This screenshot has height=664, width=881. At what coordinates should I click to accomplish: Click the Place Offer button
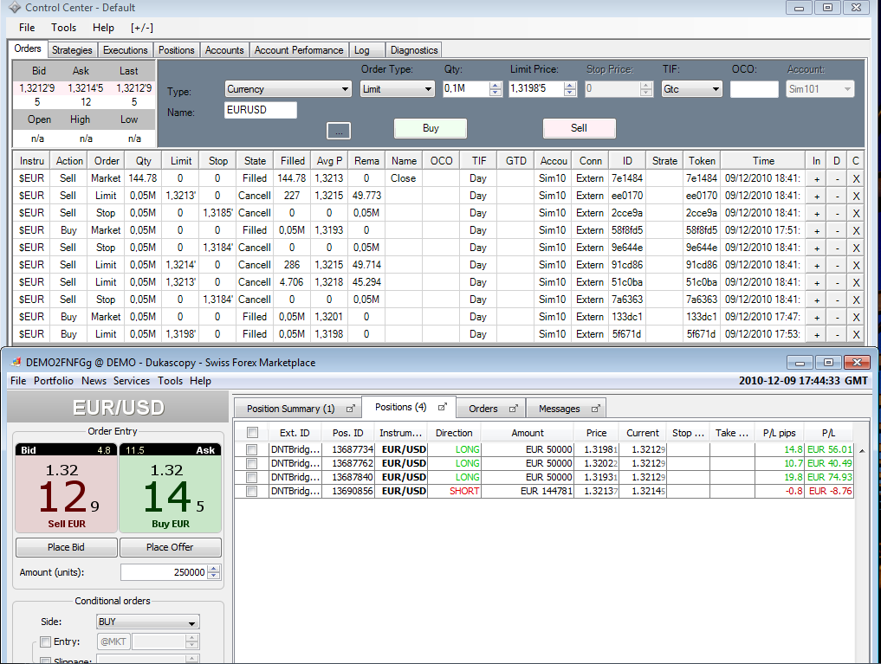click(171, 547)
